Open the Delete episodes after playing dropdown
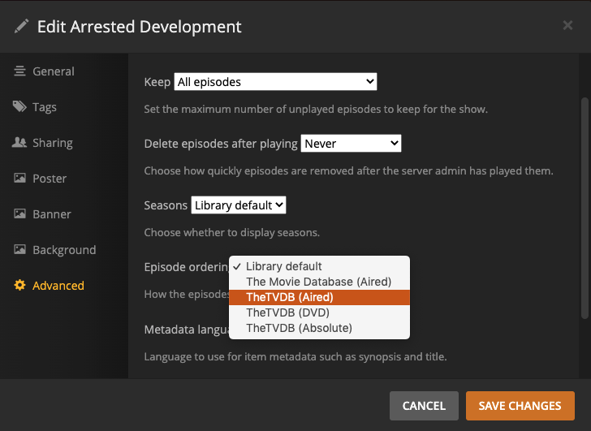The width and height of the screenshot is (591, 431). (x=352, y=144)
